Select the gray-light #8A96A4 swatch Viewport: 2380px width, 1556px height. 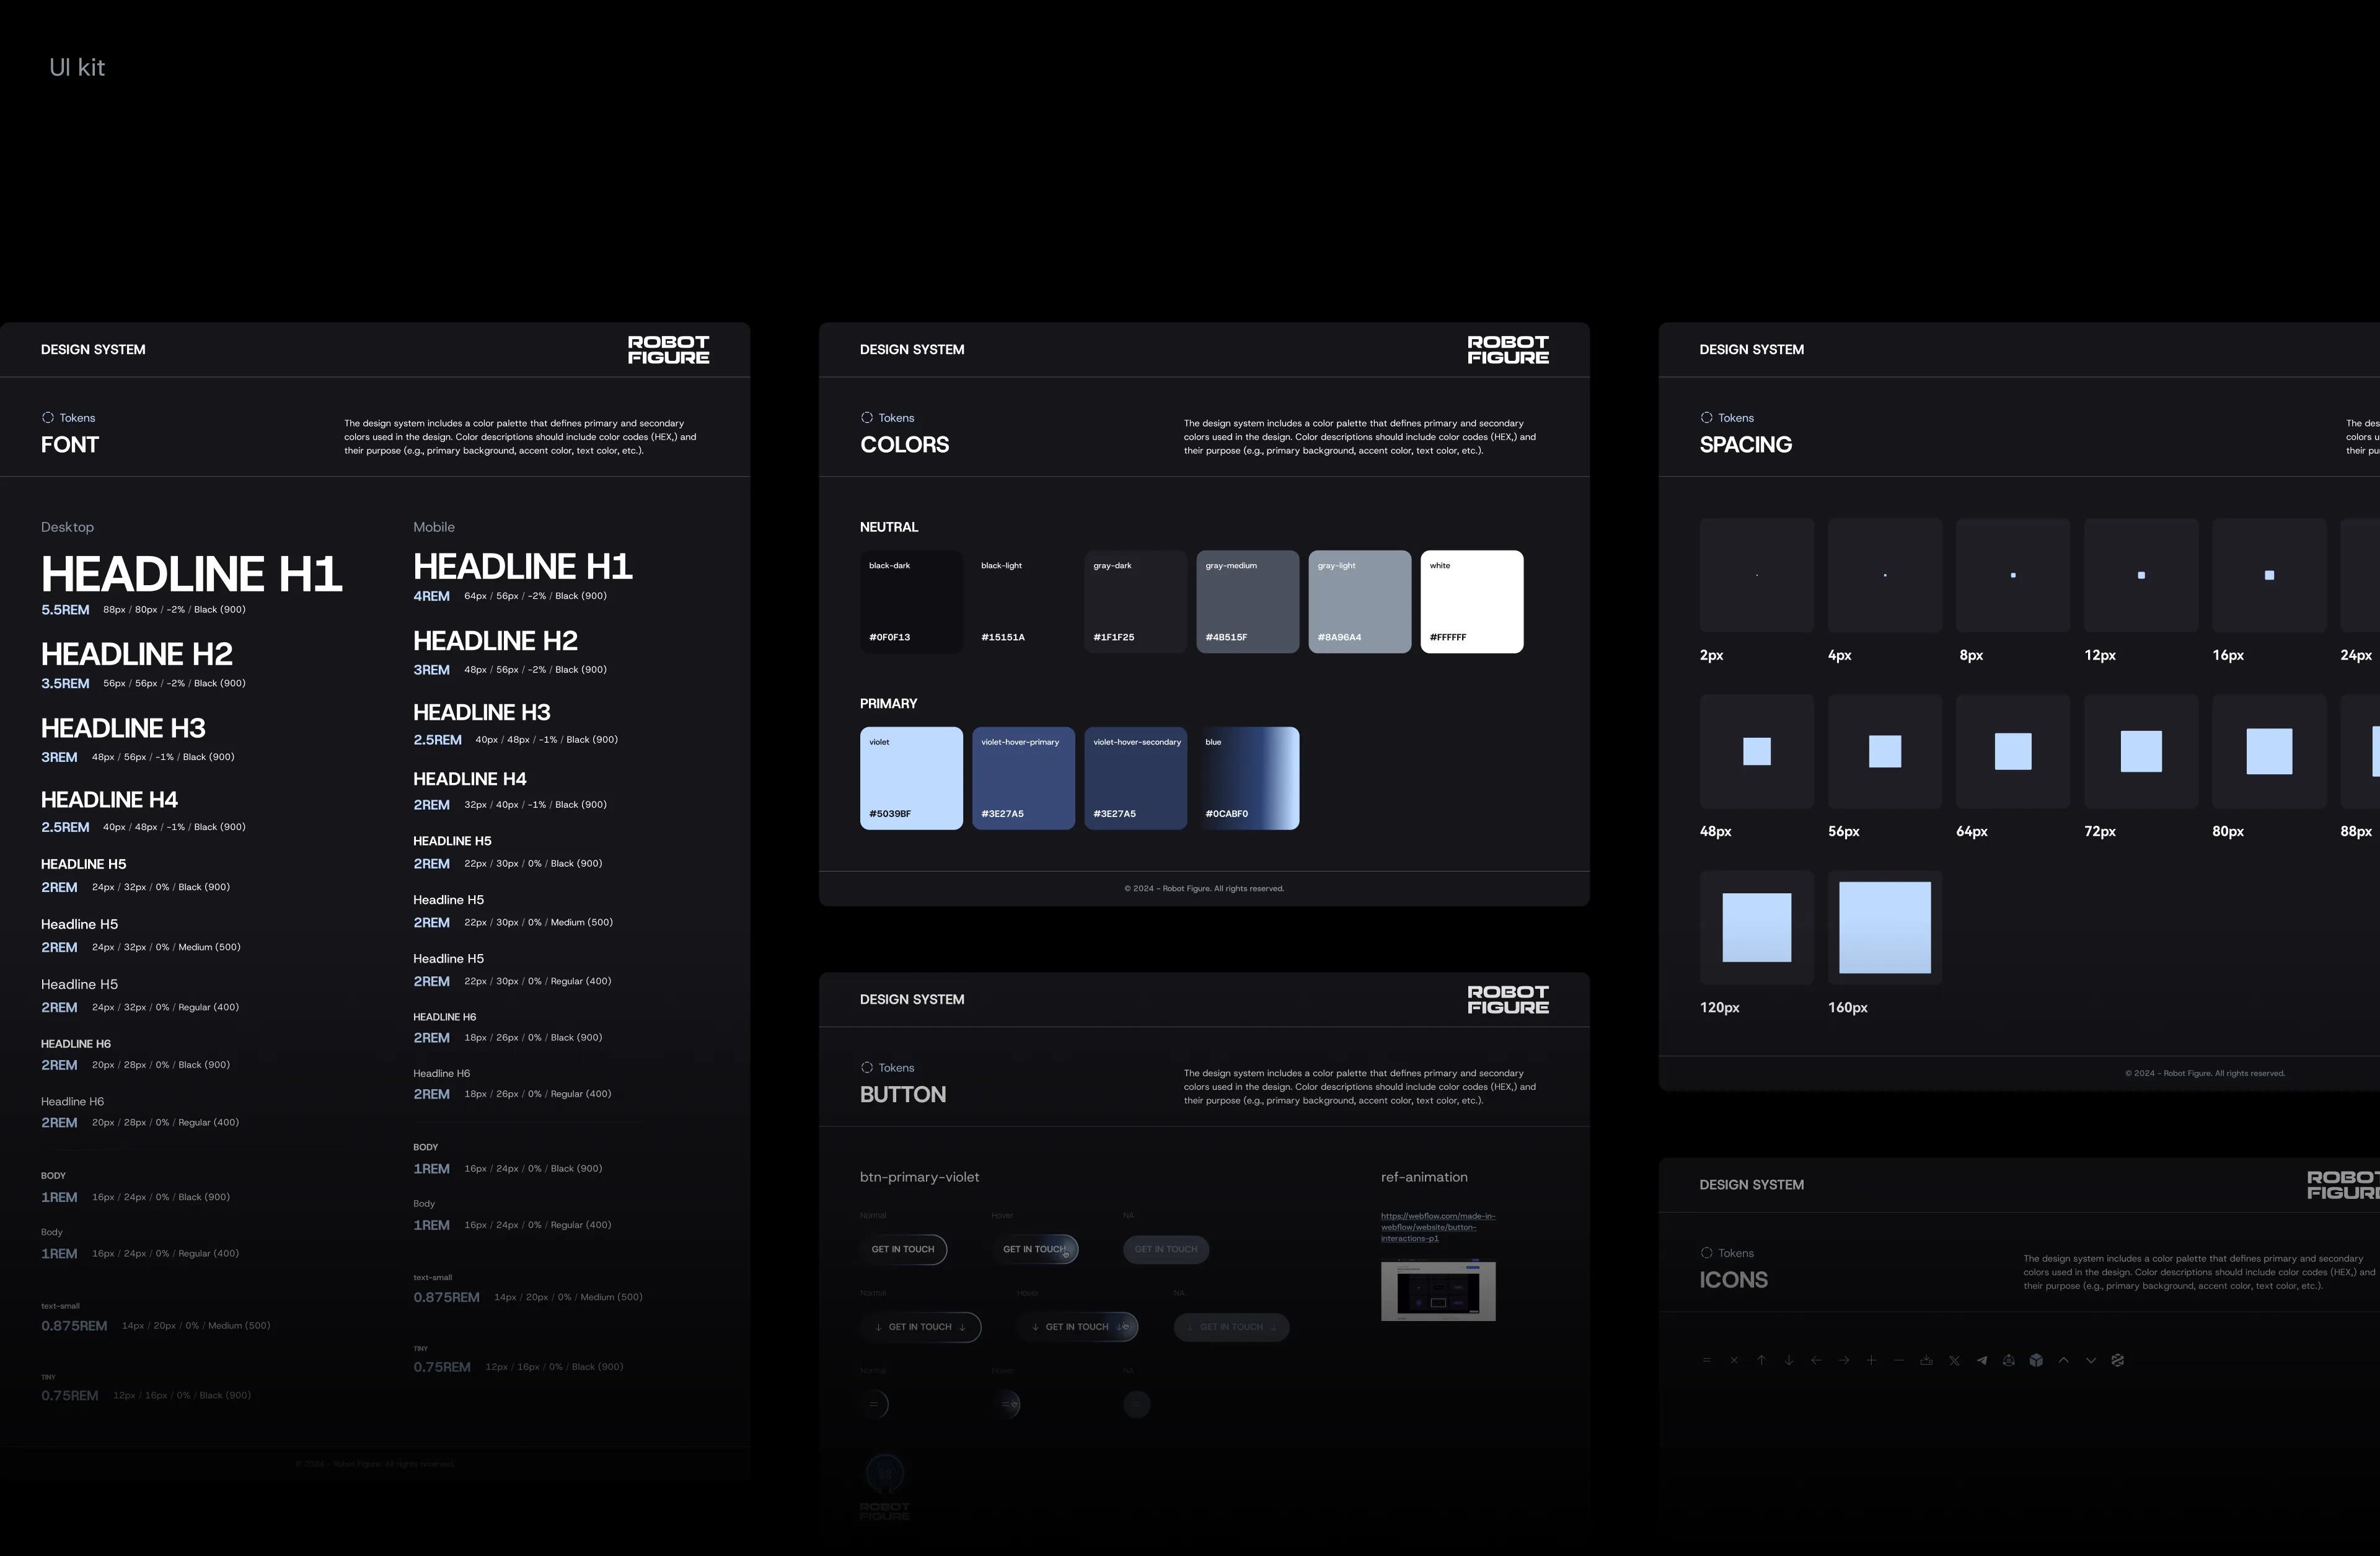pyautogui.click(x=1360, y=601)
